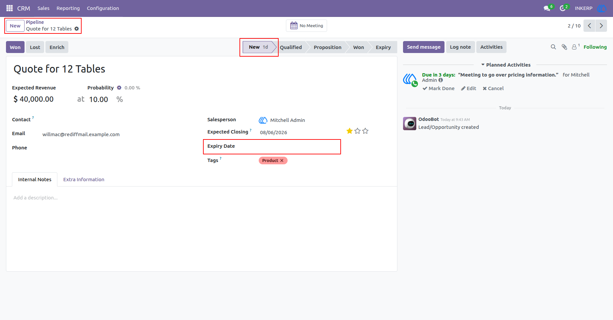Screen dimensions: 613x320
Task: Cancel the planned activity
Action: pos(493,88)
